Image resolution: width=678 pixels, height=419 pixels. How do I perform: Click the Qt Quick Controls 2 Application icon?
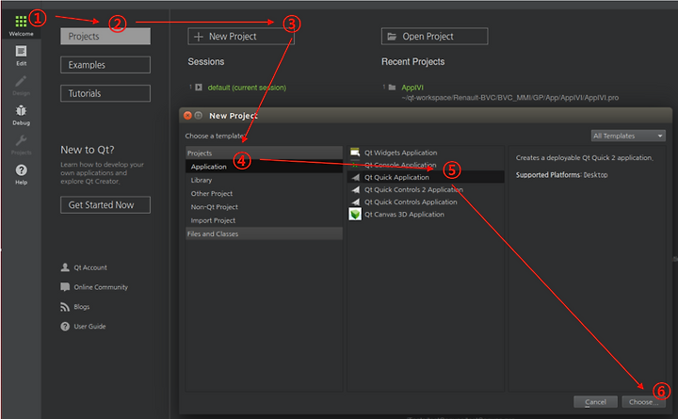click(x=355, y=189)
